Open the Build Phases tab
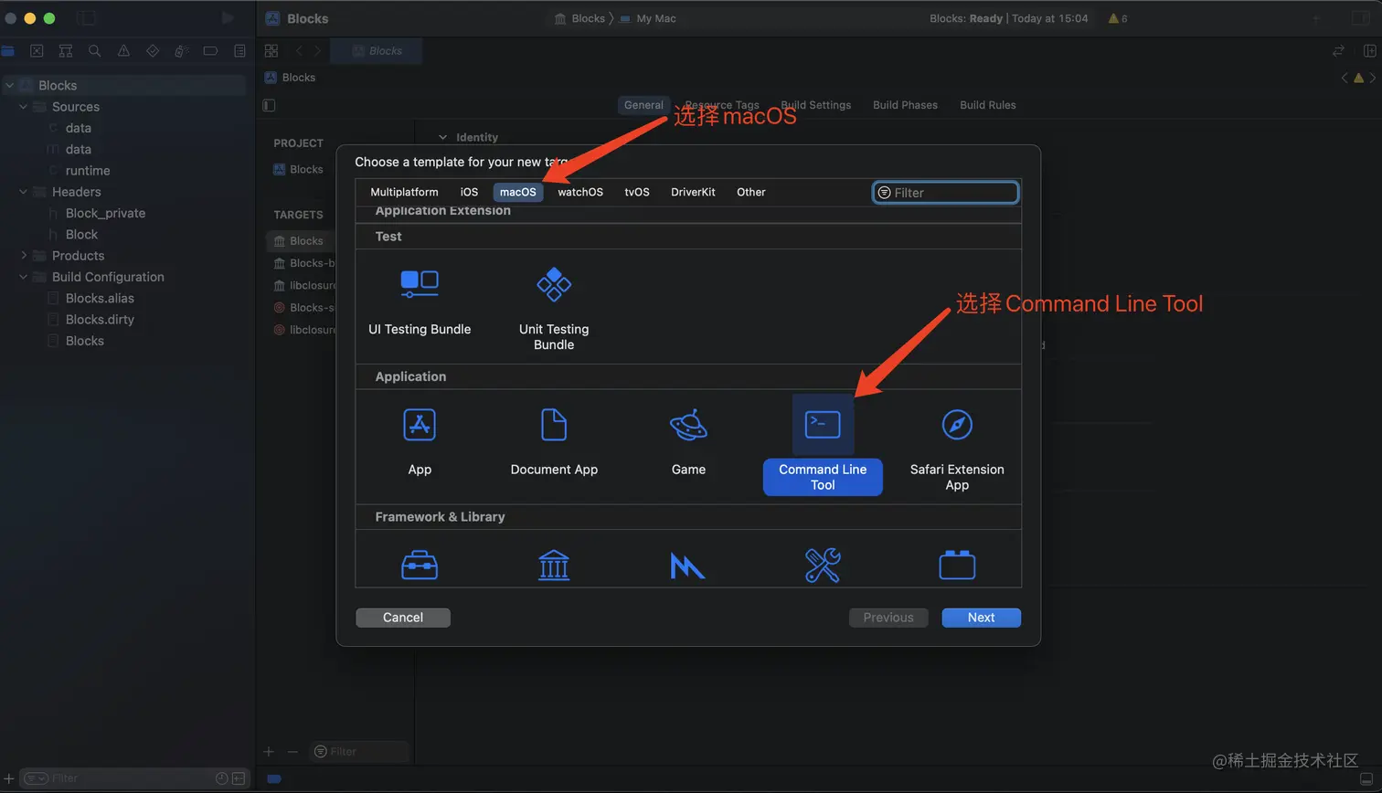This screenshot has width=1382, height=793. [x=905, y=105]
